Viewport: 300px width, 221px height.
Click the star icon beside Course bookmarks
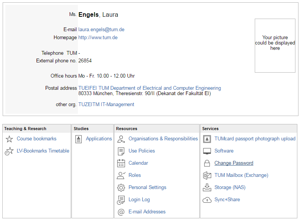[9, 139]
